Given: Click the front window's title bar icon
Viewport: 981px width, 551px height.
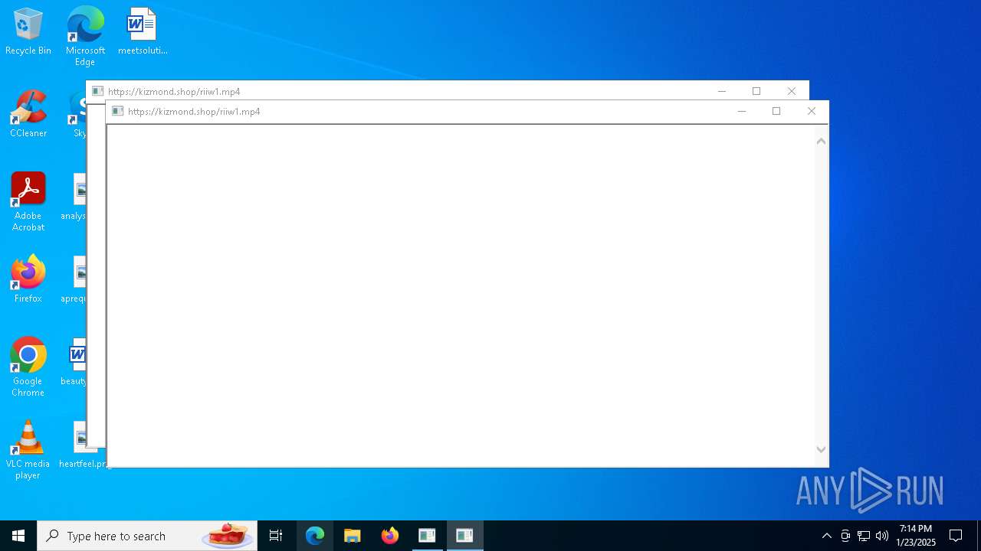Looking at the screenshot, I should 117,111.
